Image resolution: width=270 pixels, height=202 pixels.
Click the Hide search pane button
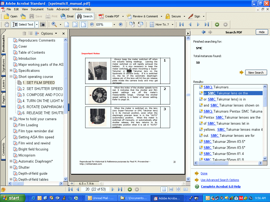tap(262, 32)
